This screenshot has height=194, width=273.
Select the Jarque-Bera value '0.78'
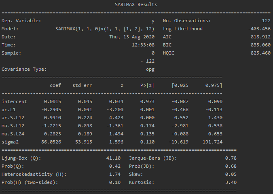point(231,158)
